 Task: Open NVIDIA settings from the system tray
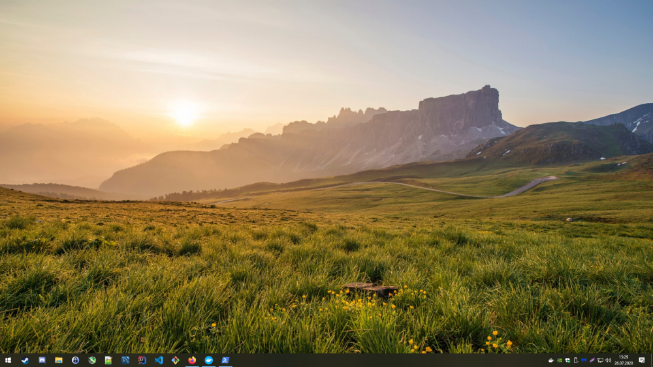559,360
